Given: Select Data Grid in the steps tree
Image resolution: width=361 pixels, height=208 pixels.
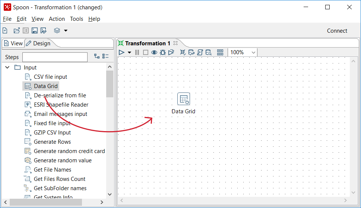Looking at the screenshot, I should point(46,86).
